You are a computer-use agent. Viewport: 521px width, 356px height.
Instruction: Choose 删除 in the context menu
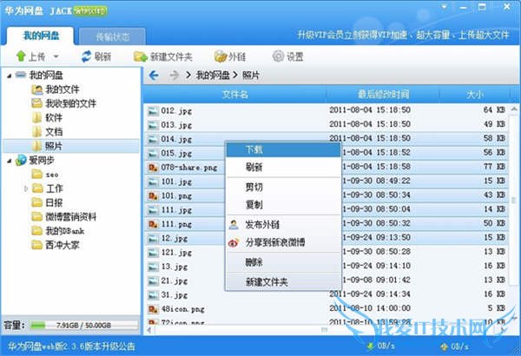[x=283, y=262]
